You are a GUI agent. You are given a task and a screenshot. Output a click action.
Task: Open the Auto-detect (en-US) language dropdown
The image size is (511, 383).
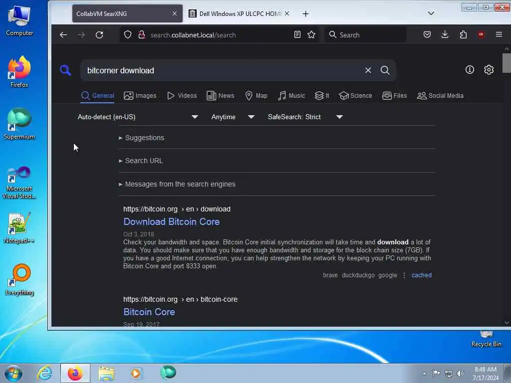[x=138, y=117]
